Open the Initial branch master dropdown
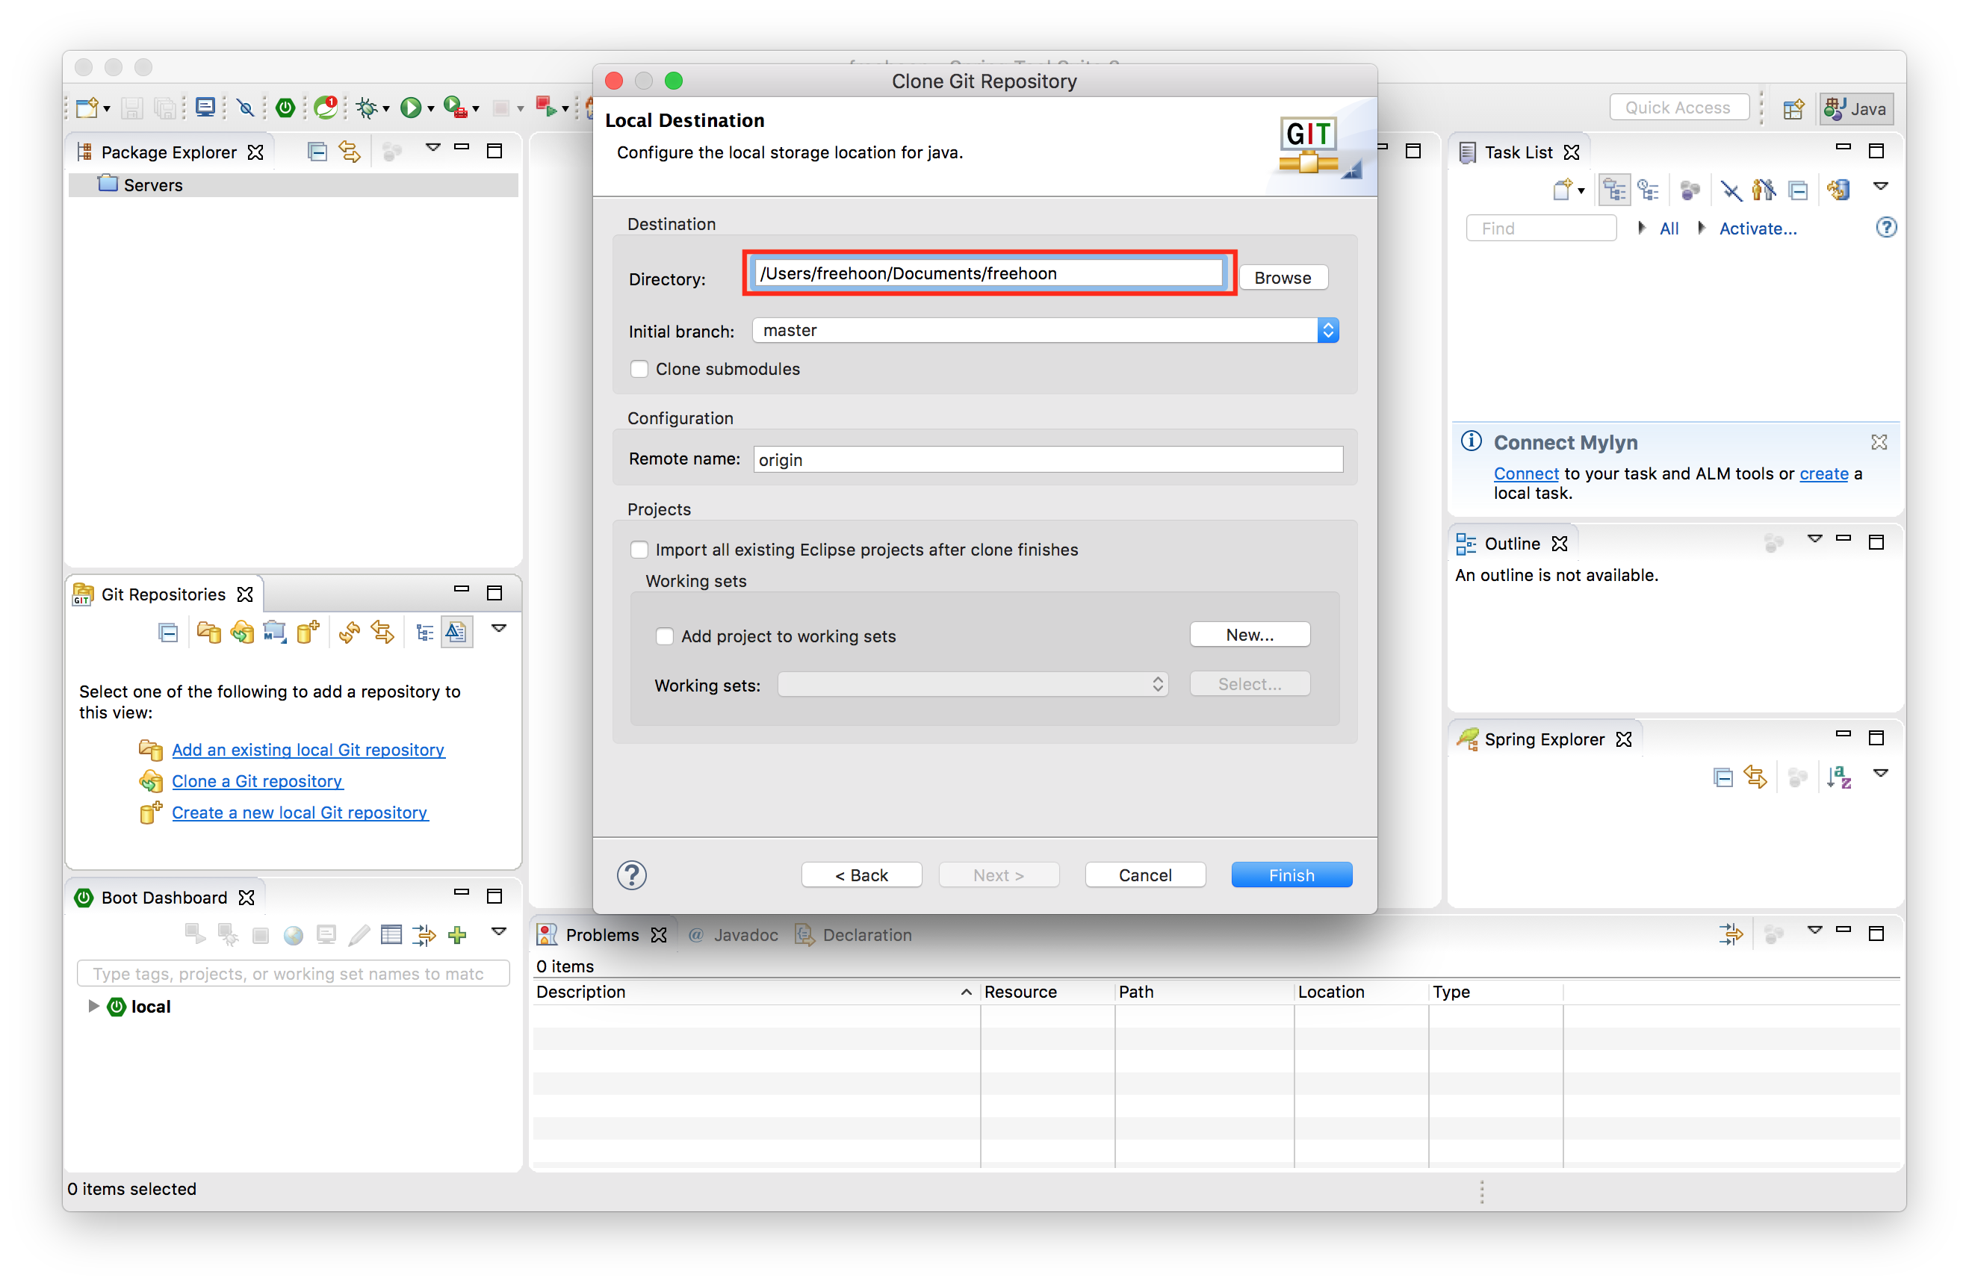The width and height of the screenshot is (1969, 1286). (x=1045, y=330)
